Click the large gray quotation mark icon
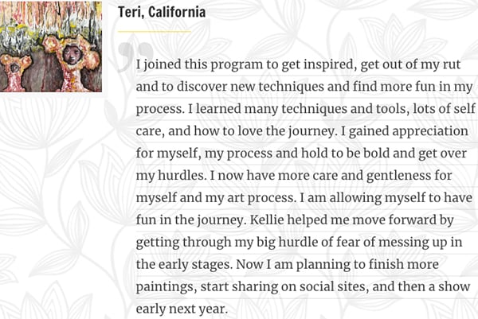Screen dimensions: 478x319 pos(135,56)
